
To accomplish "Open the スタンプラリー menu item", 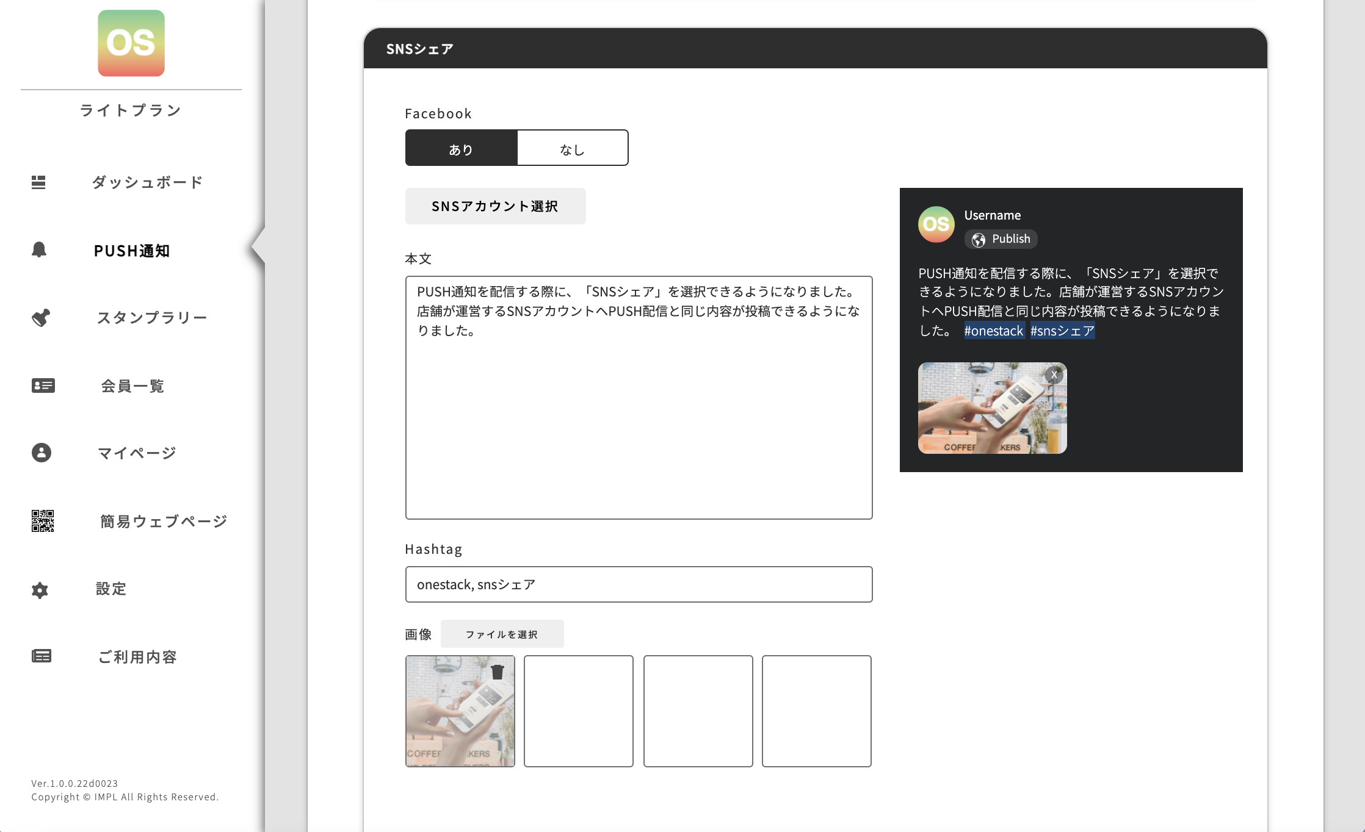I will (152, 318).
